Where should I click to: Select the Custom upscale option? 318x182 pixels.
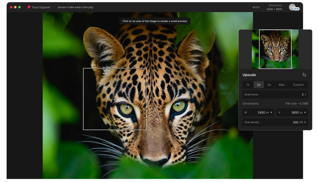pyautogui.click(x=298, y=85)
